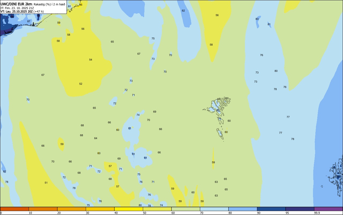343x215 pixels.
Task: Click the 95–99.9 navy legend swatch
Action: click(x=300, y=209)
